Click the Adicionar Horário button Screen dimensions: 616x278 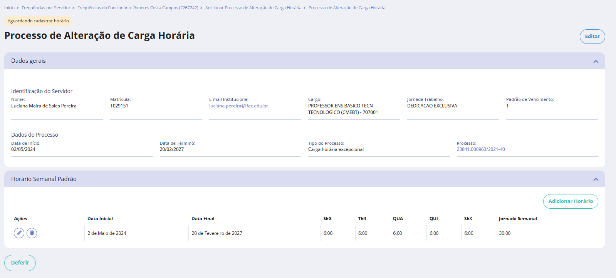pyautogui.click(x=570, y=201)
